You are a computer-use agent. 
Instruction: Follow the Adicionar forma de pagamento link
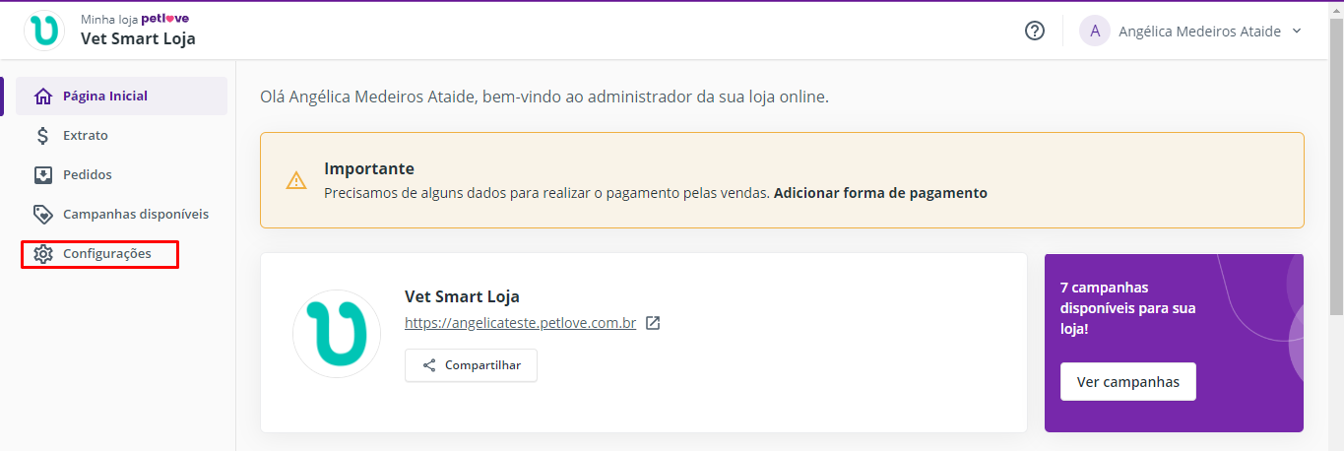point(880,193)
